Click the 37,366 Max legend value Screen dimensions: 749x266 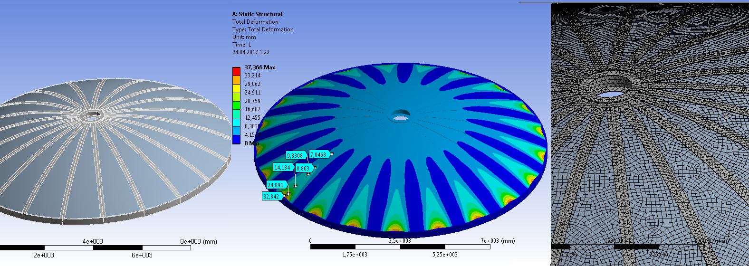tap(260, 67)
